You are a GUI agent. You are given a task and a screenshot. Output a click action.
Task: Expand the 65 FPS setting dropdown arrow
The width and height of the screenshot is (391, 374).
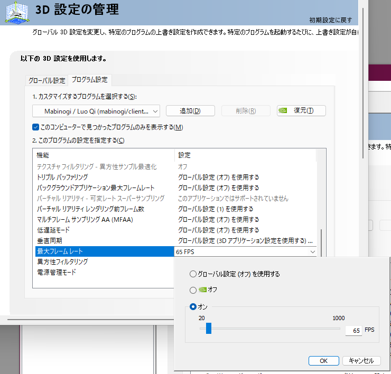(x=312, y=252)
